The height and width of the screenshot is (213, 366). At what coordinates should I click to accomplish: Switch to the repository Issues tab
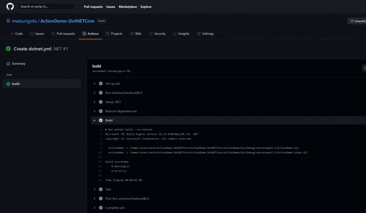[37, 34]
